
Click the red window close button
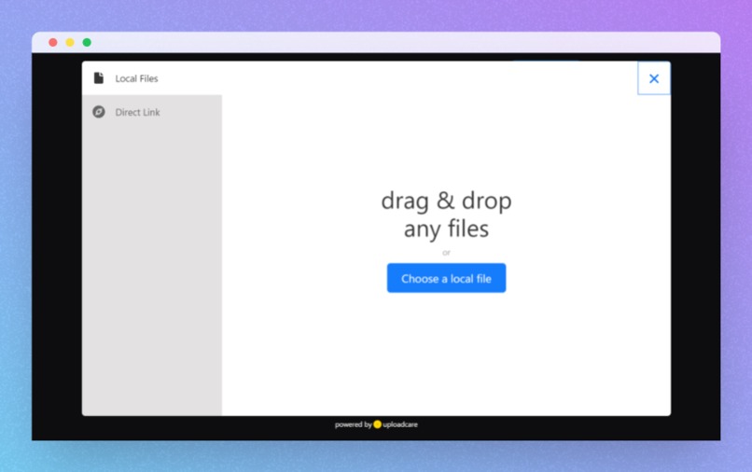click(53, 43)
